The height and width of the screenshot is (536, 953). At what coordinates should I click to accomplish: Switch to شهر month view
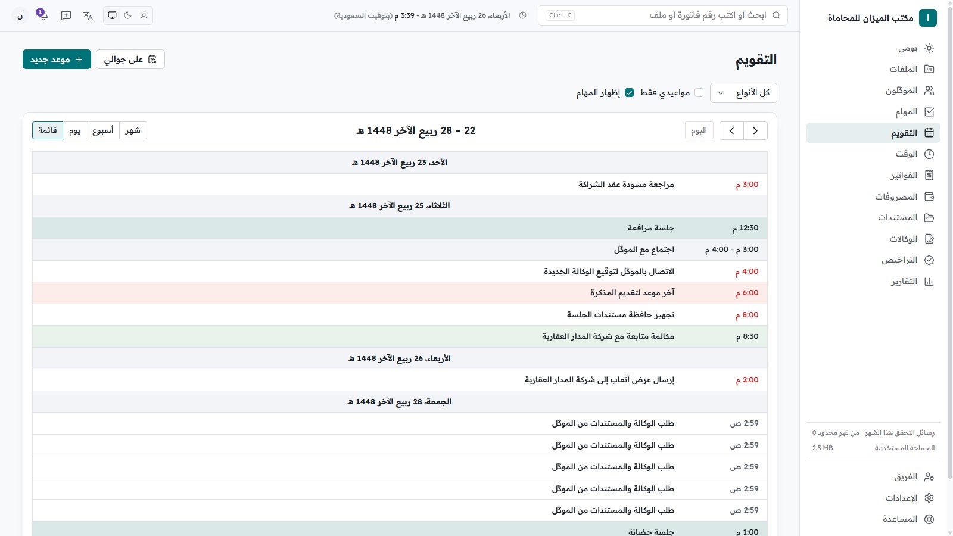(x=133, y=130)
